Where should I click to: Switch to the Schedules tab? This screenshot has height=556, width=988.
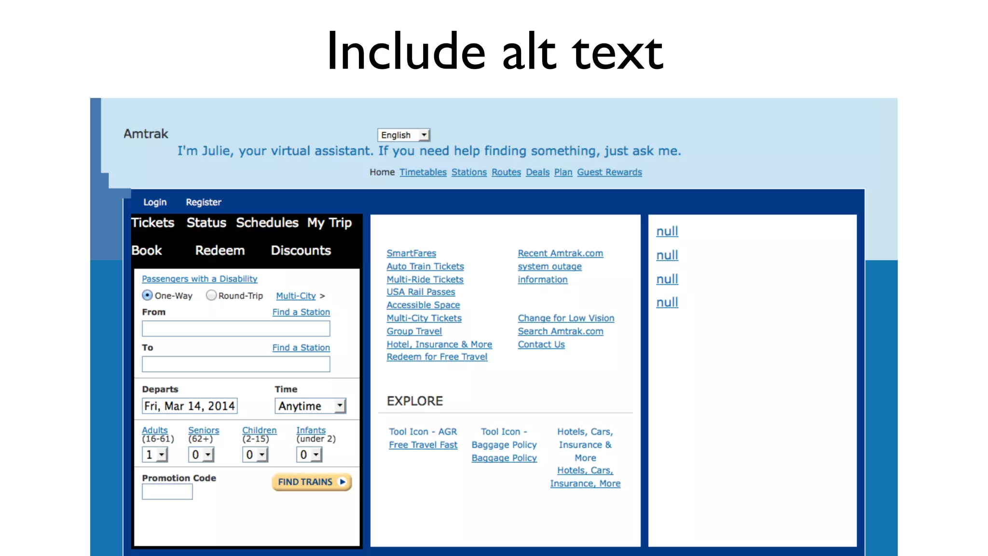[267, 222]
